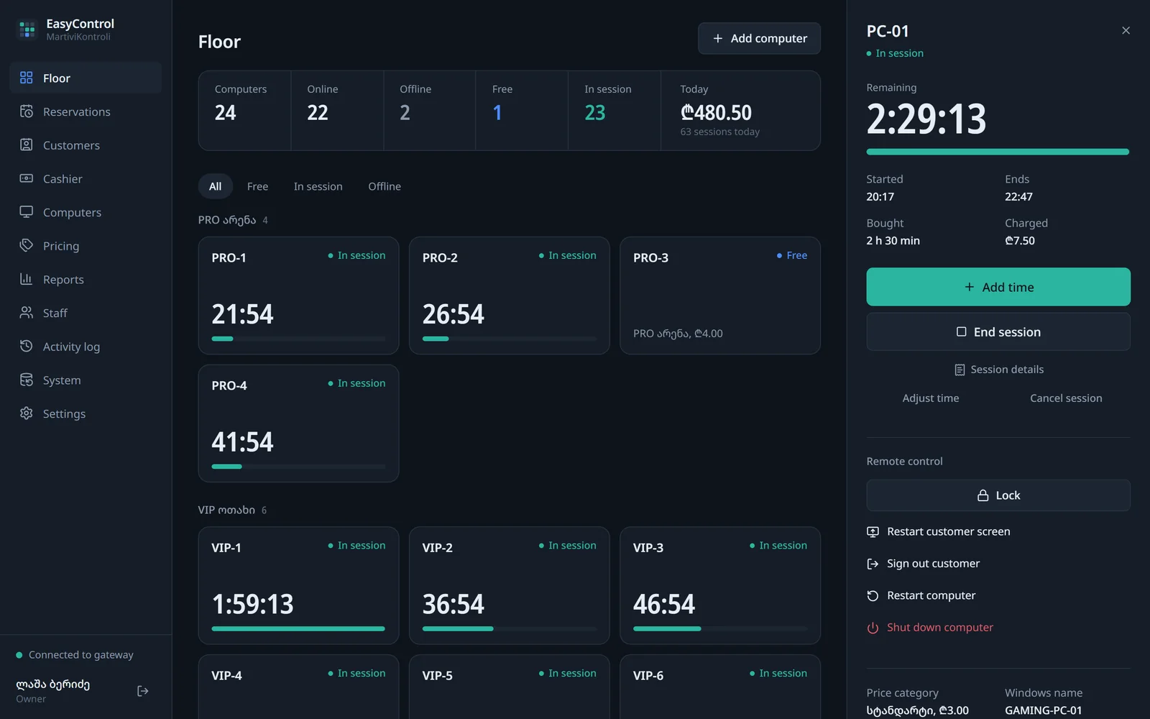Click the Staff people icon
This screenshot has width=1150, height=719.
[x=27, y=313]
